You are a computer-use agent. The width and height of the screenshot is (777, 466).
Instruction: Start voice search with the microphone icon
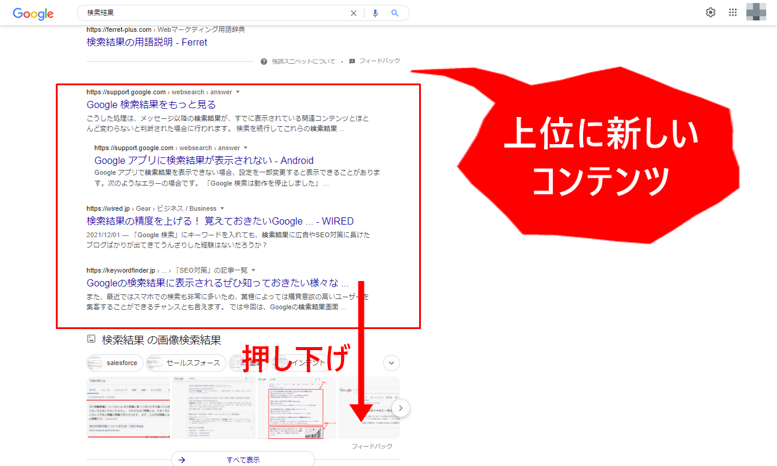(375, 13)
